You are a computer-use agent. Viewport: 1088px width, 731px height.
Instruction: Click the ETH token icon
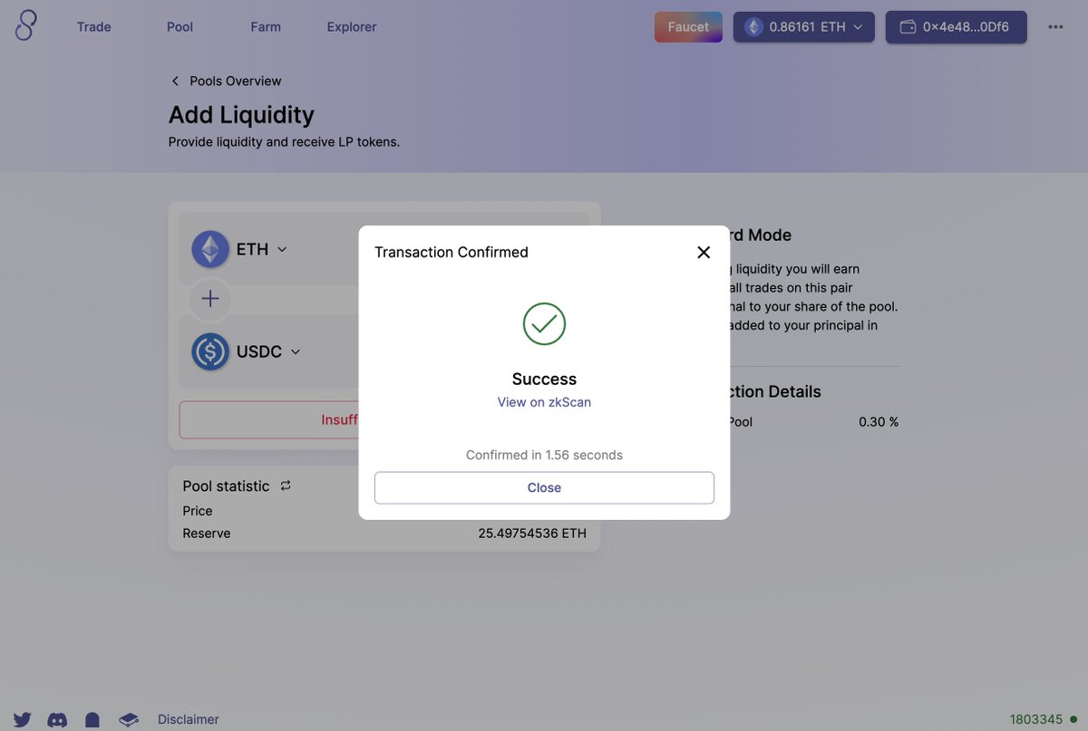tap(210, 249)
